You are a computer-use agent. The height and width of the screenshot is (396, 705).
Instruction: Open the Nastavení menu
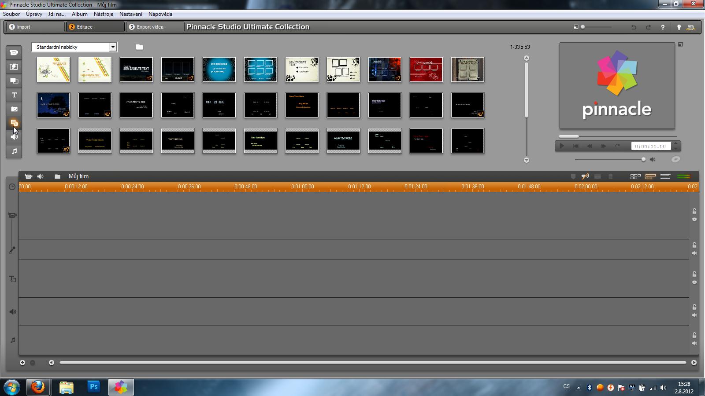(131, 14)
